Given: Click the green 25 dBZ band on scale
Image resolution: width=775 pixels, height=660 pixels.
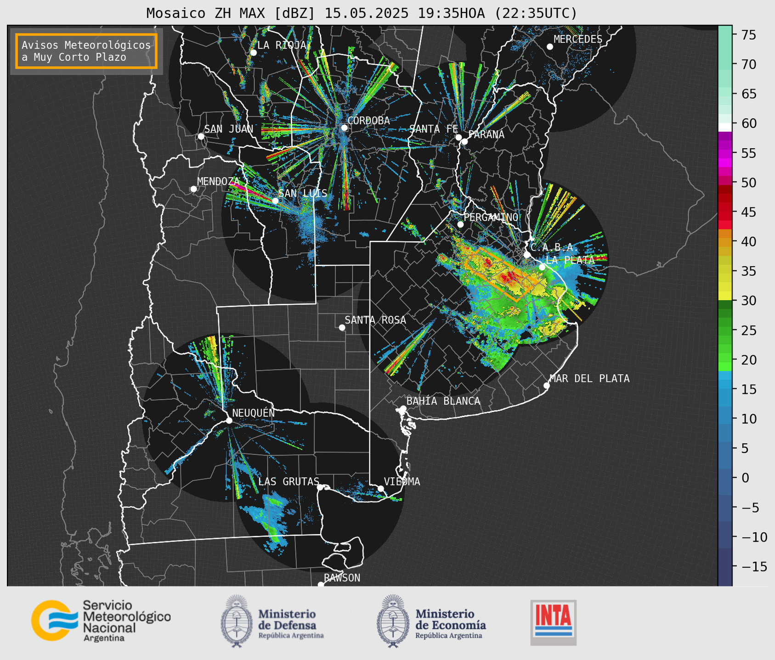Looking at the screenshot, I should 725,330.
